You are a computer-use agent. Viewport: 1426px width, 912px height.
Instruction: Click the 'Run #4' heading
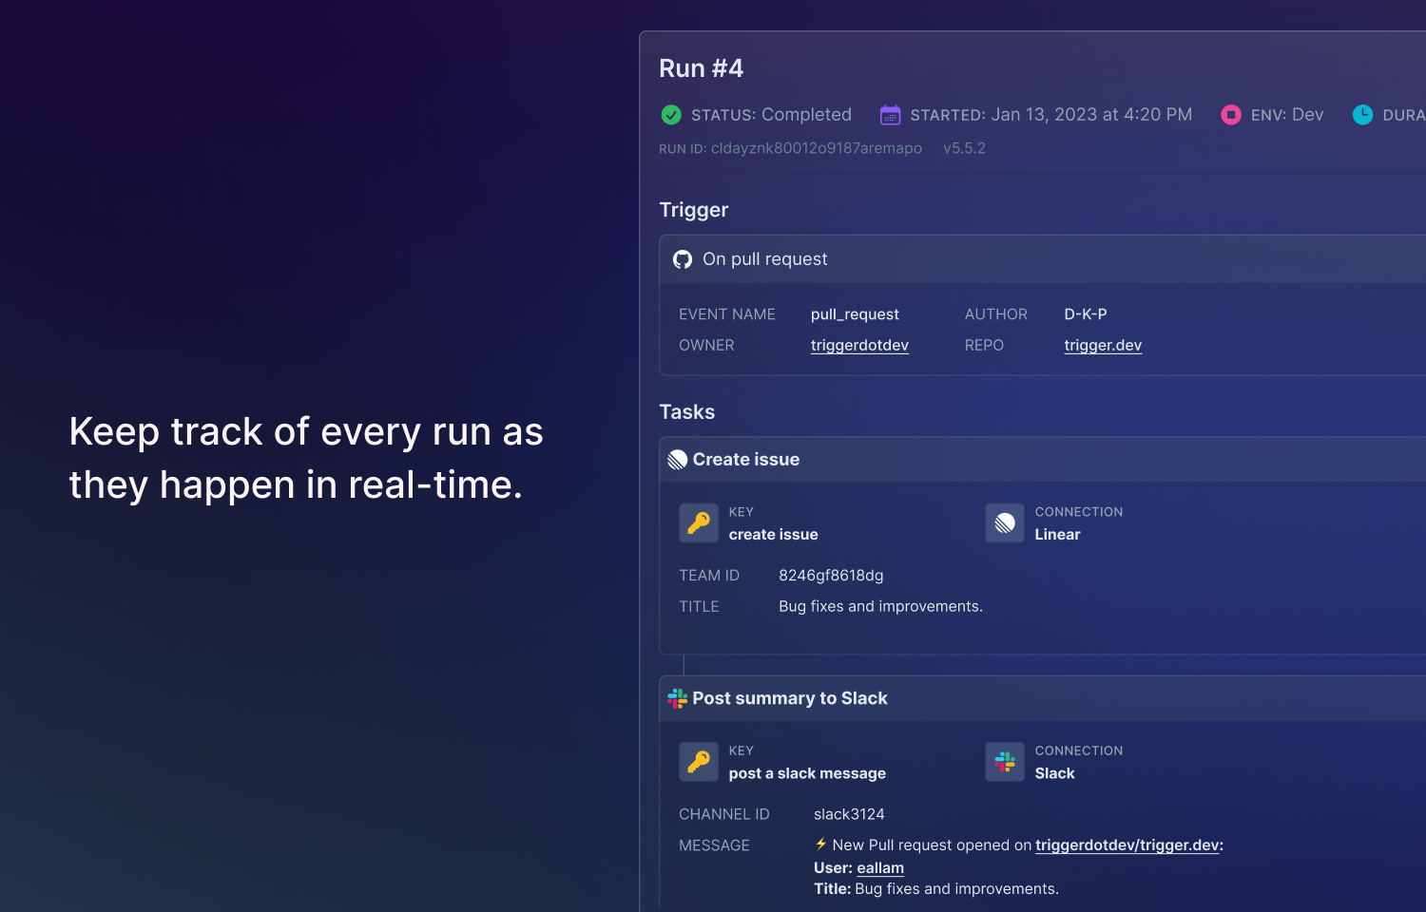(x=702, y=68)
